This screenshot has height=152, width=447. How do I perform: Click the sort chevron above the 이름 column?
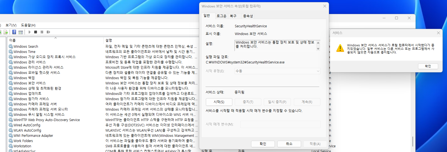click(55, 38)
